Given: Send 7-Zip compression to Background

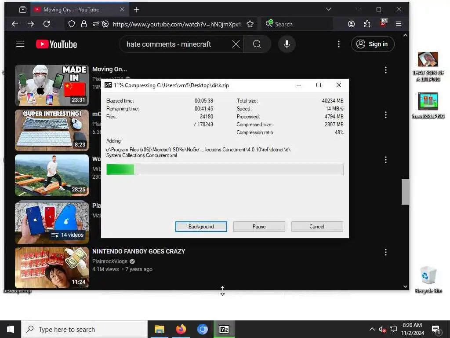Looking at the screenshot, I should (201, 227).
